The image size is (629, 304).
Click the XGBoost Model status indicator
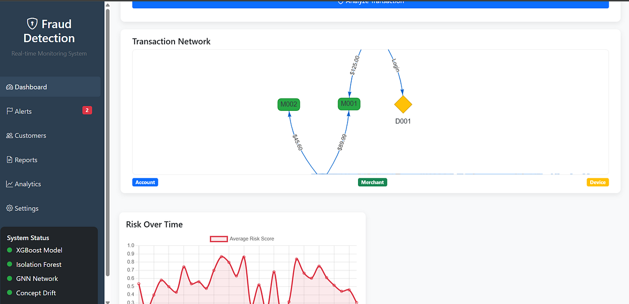click(9, 250)
